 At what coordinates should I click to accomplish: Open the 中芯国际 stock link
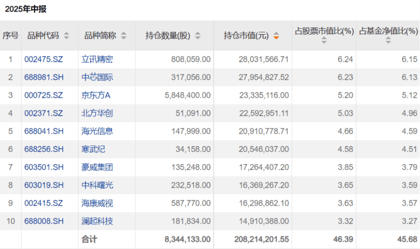(97, 77)
